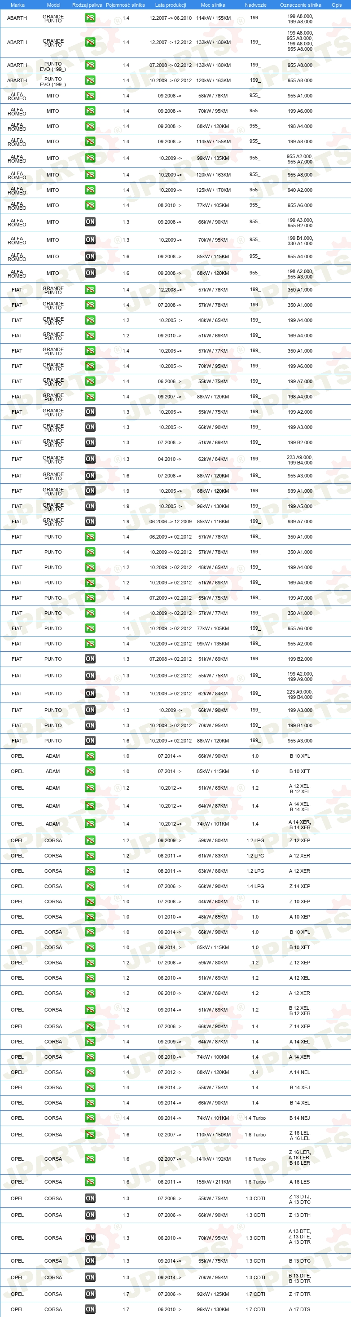Click the Oznaczenie silnika column header
Screen dimensions: 351x1317
(x=300, y=5)
